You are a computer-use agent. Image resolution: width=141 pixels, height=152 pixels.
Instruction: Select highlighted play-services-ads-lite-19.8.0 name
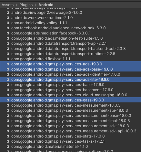coord(60,80)
